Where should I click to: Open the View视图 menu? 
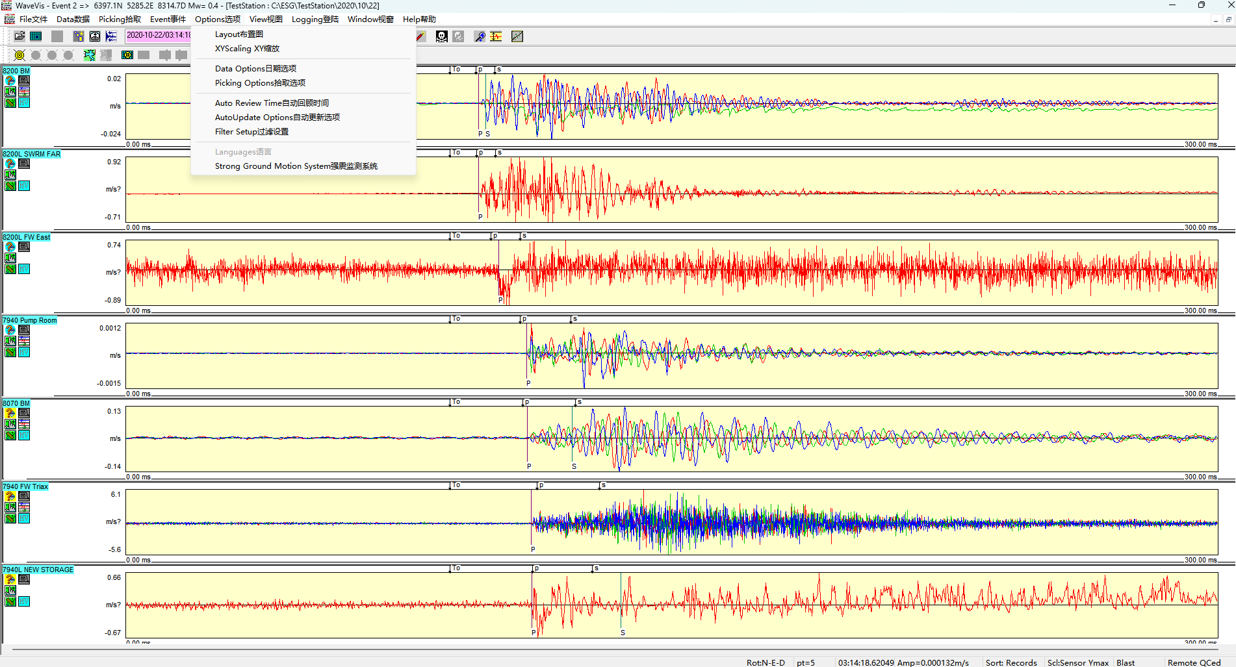(266, 19)
